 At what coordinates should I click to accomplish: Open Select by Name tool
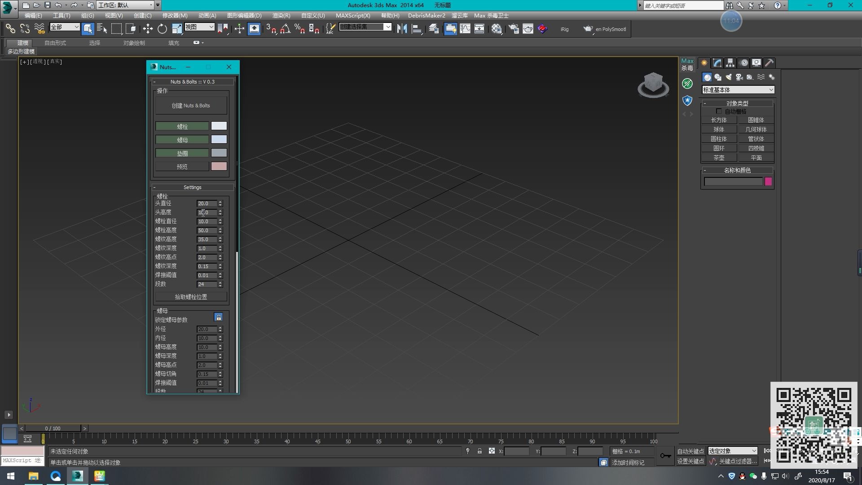(102, 29)
